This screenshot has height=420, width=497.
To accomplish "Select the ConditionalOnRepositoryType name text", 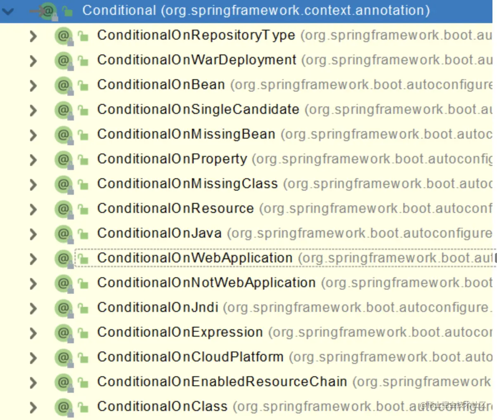I will pos(196,35).
